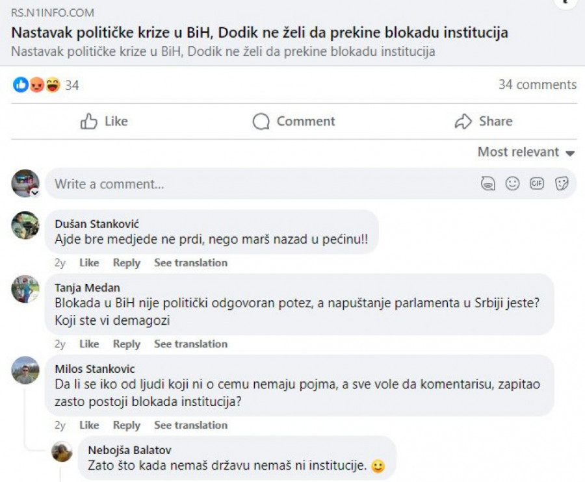The image size is (585, 482).
Task: Open the avatar sticker picker icon
Action: (x=488, y=184)
